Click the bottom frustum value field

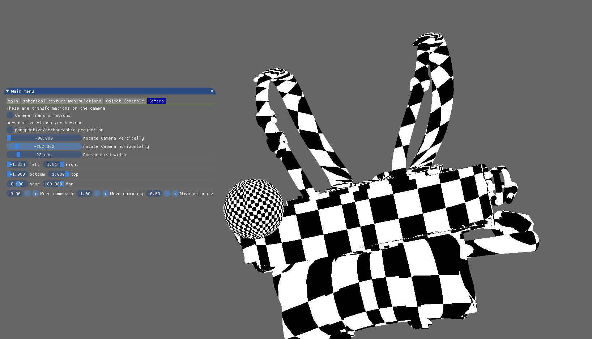pyautogui.click(x=17, y=174)
